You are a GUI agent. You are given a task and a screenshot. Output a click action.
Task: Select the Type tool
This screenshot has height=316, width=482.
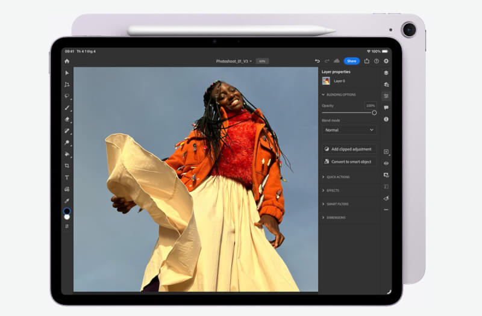[67, 178]
